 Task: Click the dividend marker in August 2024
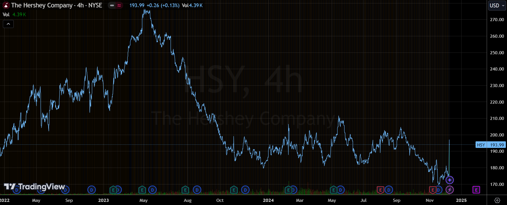(x=389, y=190)
